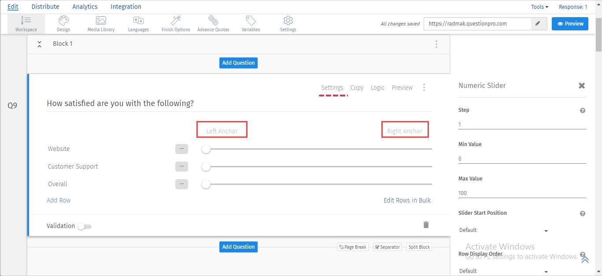Collapse Block 1 using its chevron
602x276 pixels.
pyautogui.click(x=39, y=44)
